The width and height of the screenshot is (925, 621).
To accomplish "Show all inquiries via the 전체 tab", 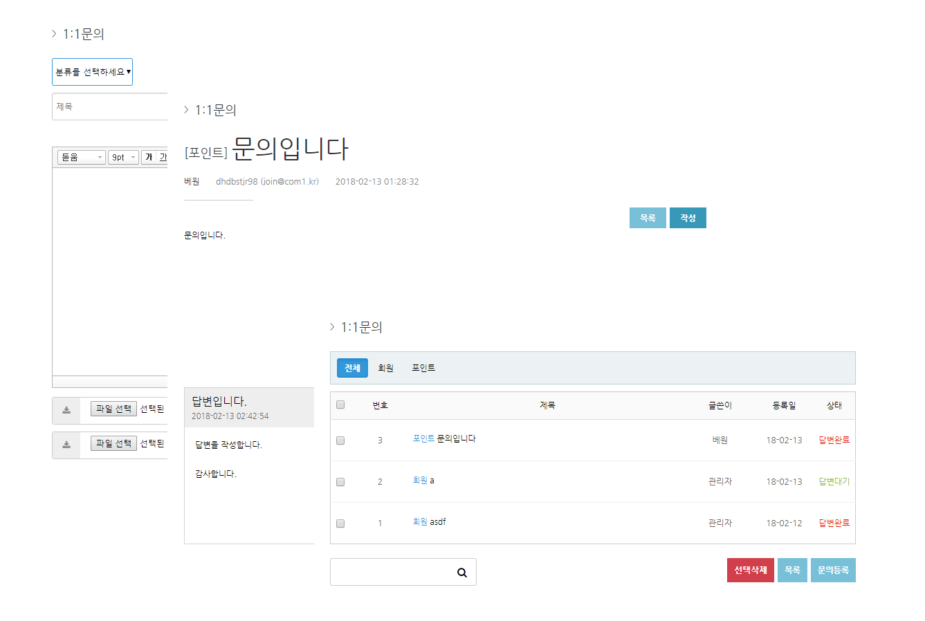I will coord(352,369).
